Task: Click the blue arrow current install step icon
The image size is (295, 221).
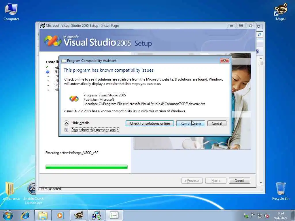Action: (x=48, y=72)
